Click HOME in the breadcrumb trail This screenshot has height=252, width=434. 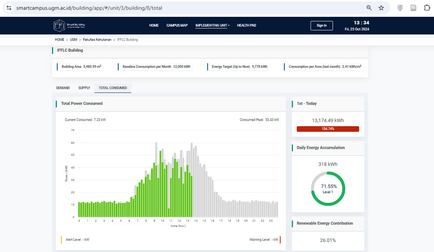pyautogui.click(x=59, y=39)
